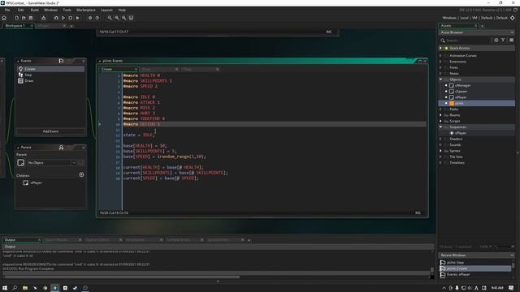Open Game Options toolbar icon
520x292 pixels.
90,18
